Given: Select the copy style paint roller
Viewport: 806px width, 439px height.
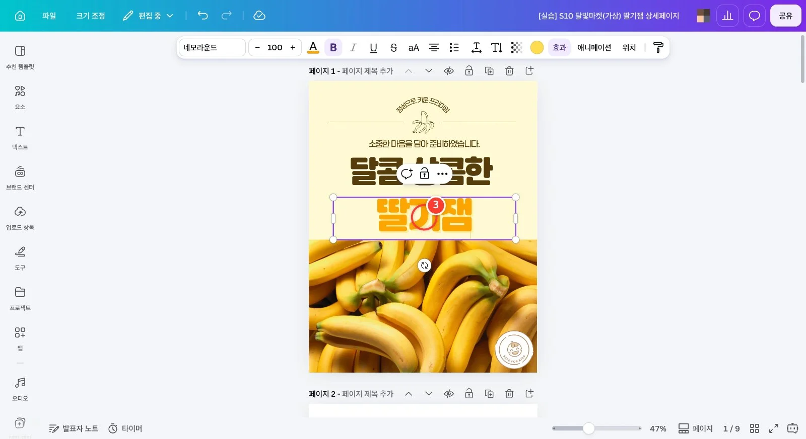Looking at the screenshot, I should coord(658,47).
